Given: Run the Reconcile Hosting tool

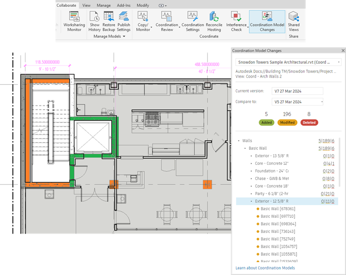Looking at the screenshot, I should coord(214,22).
